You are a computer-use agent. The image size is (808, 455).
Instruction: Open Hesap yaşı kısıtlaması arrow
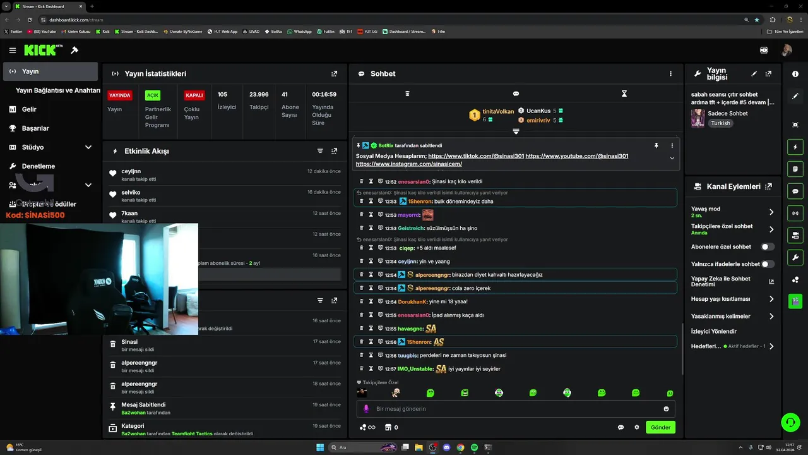[x=771, y=299]
